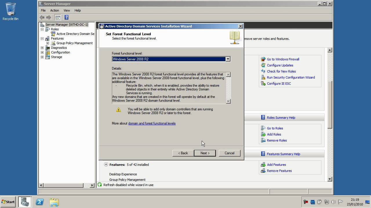Viewport: 371px width, 208px height.
Task: Select Server Manager (WTHD-DC-1) tree item
Action: pos(66,25)
